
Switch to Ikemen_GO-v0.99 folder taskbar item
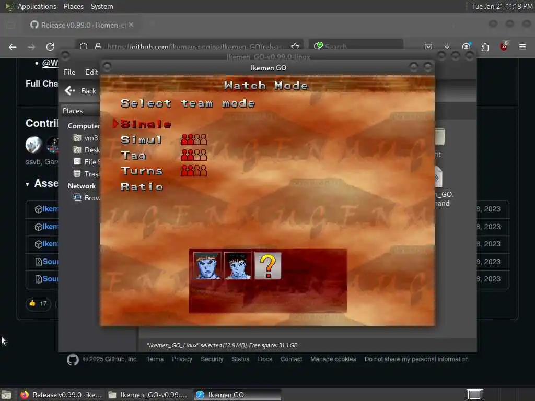tap(149, 395)
